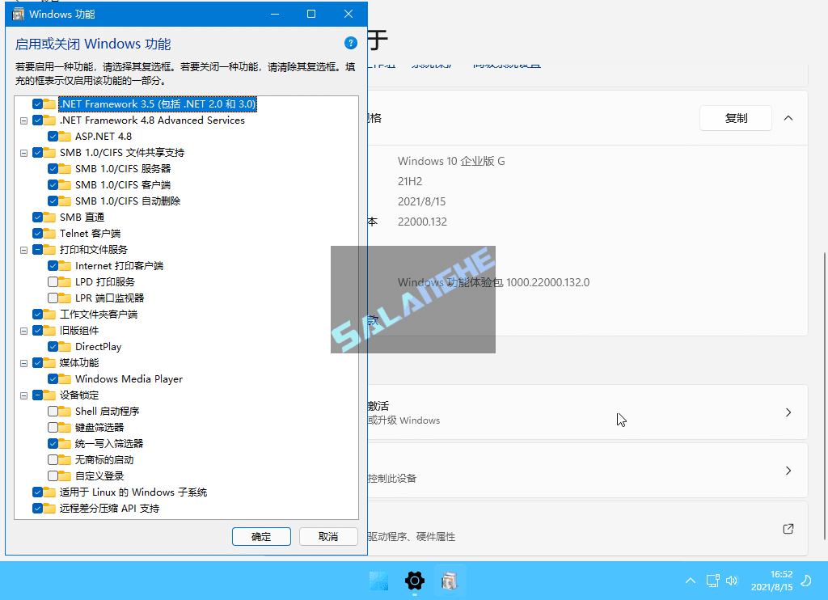828x600 pixels.
Task: Enable LPD 打印服务 checkbox
Action: tap(53, 281)
